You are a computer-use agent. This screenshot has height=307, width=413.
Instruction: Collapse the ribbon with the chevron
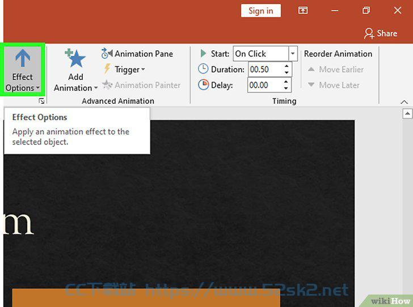[404, 102]
